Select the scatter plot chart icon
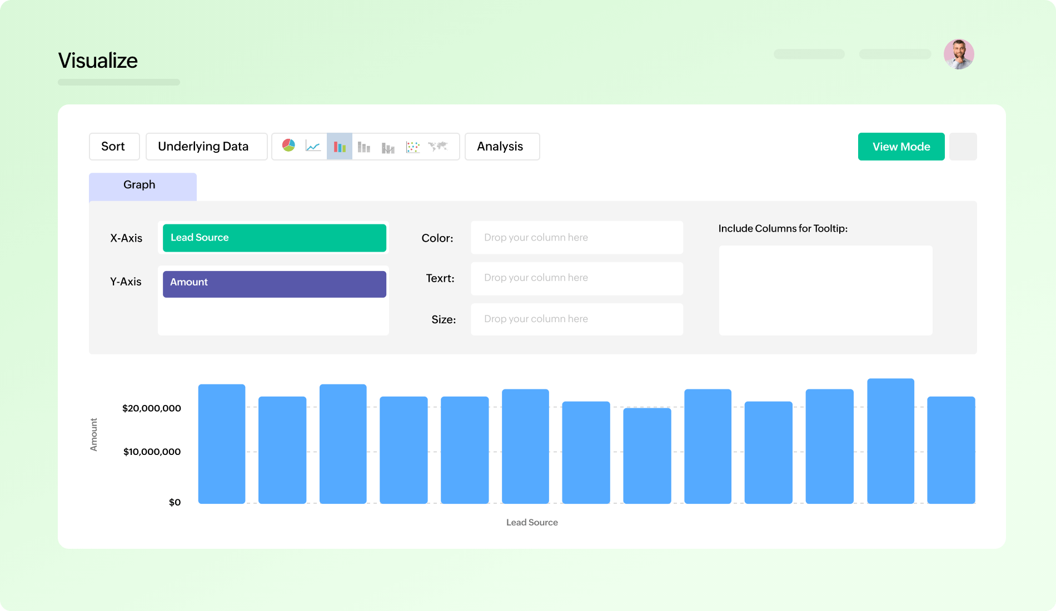This screenshot has width=1056, height=611. [413, 147]
